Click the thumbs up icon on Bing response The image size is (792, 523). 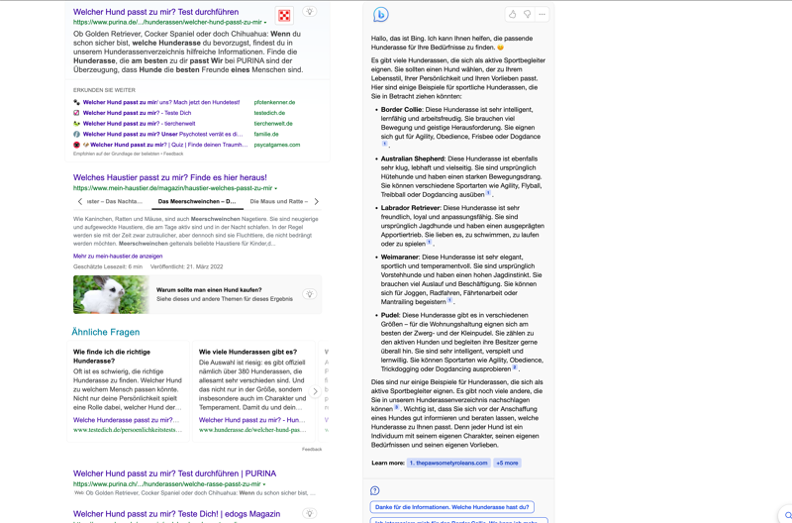click(x=512, y=15)
